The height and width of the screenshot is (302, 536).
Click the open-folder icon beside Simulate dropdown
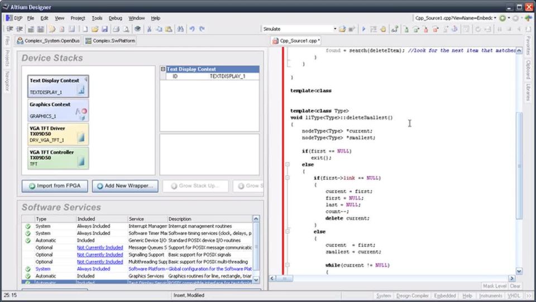coord(342,29)
